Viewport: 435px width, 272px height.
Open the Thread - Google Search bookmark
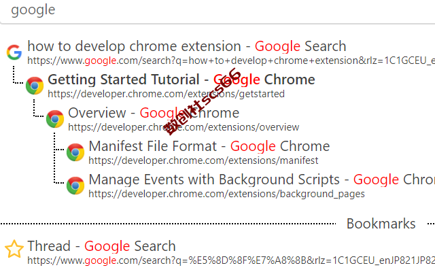pyautogui.click(x=101, y=246)
